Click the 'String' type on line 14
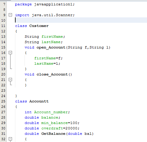This screenshot has height=142, width=147. click(32, 42)
